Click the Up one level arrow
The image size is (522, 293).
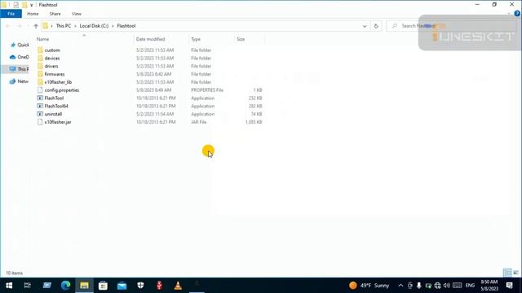point(36,26)
